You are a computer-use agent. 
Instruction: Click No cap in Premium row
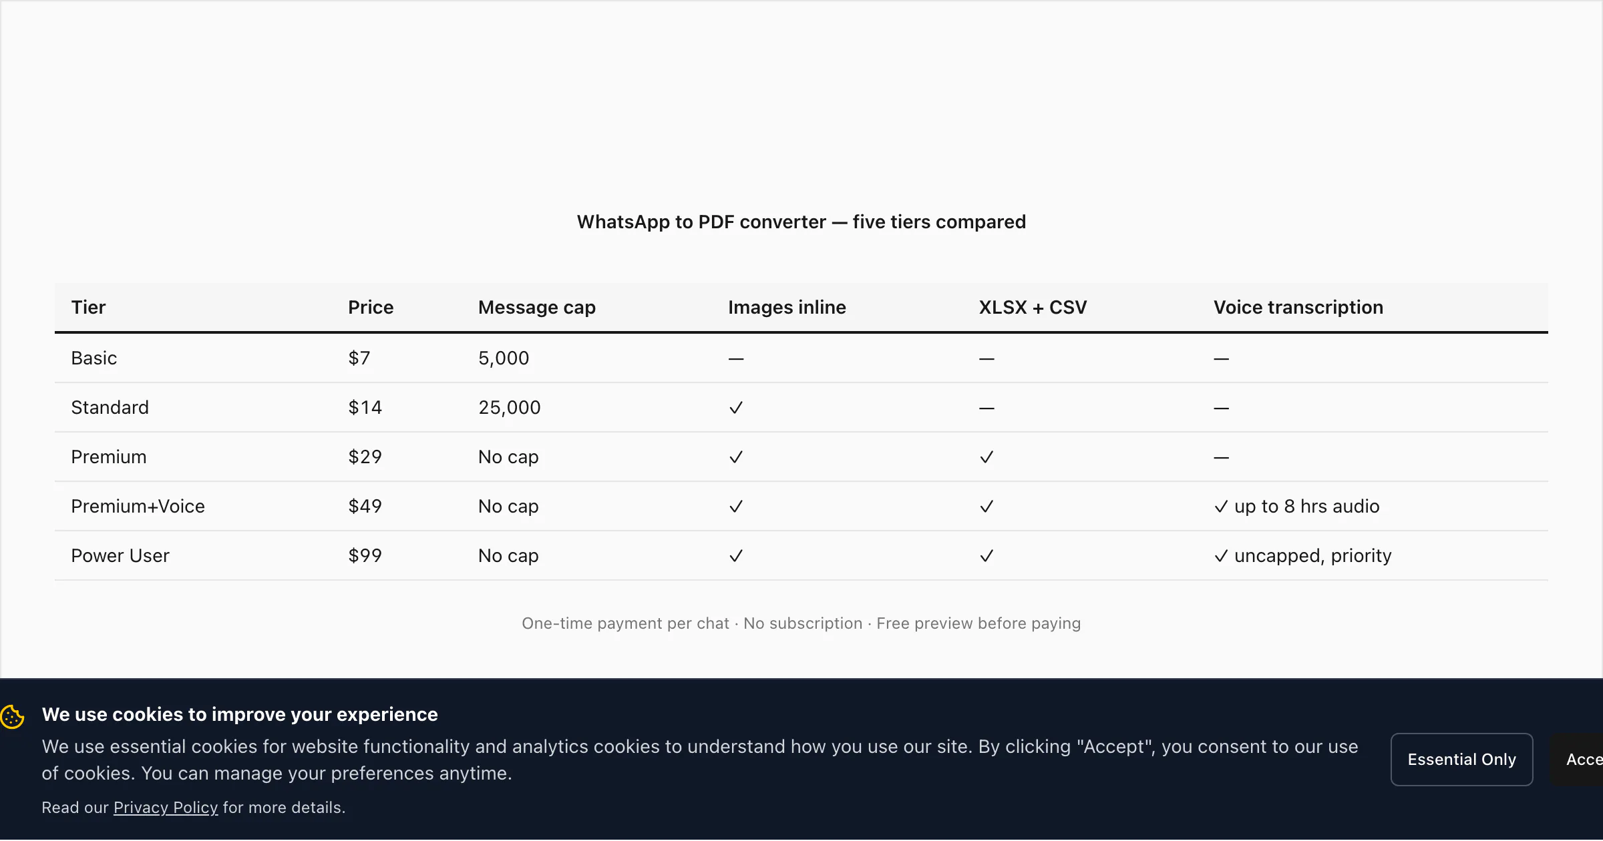[508, 457]
